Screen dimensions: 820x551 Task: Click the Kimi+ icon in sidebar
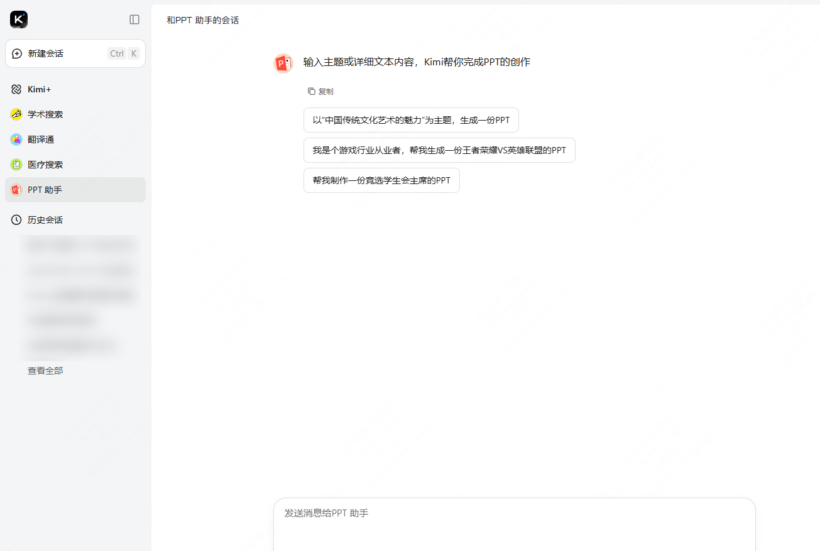coord(16,89)
